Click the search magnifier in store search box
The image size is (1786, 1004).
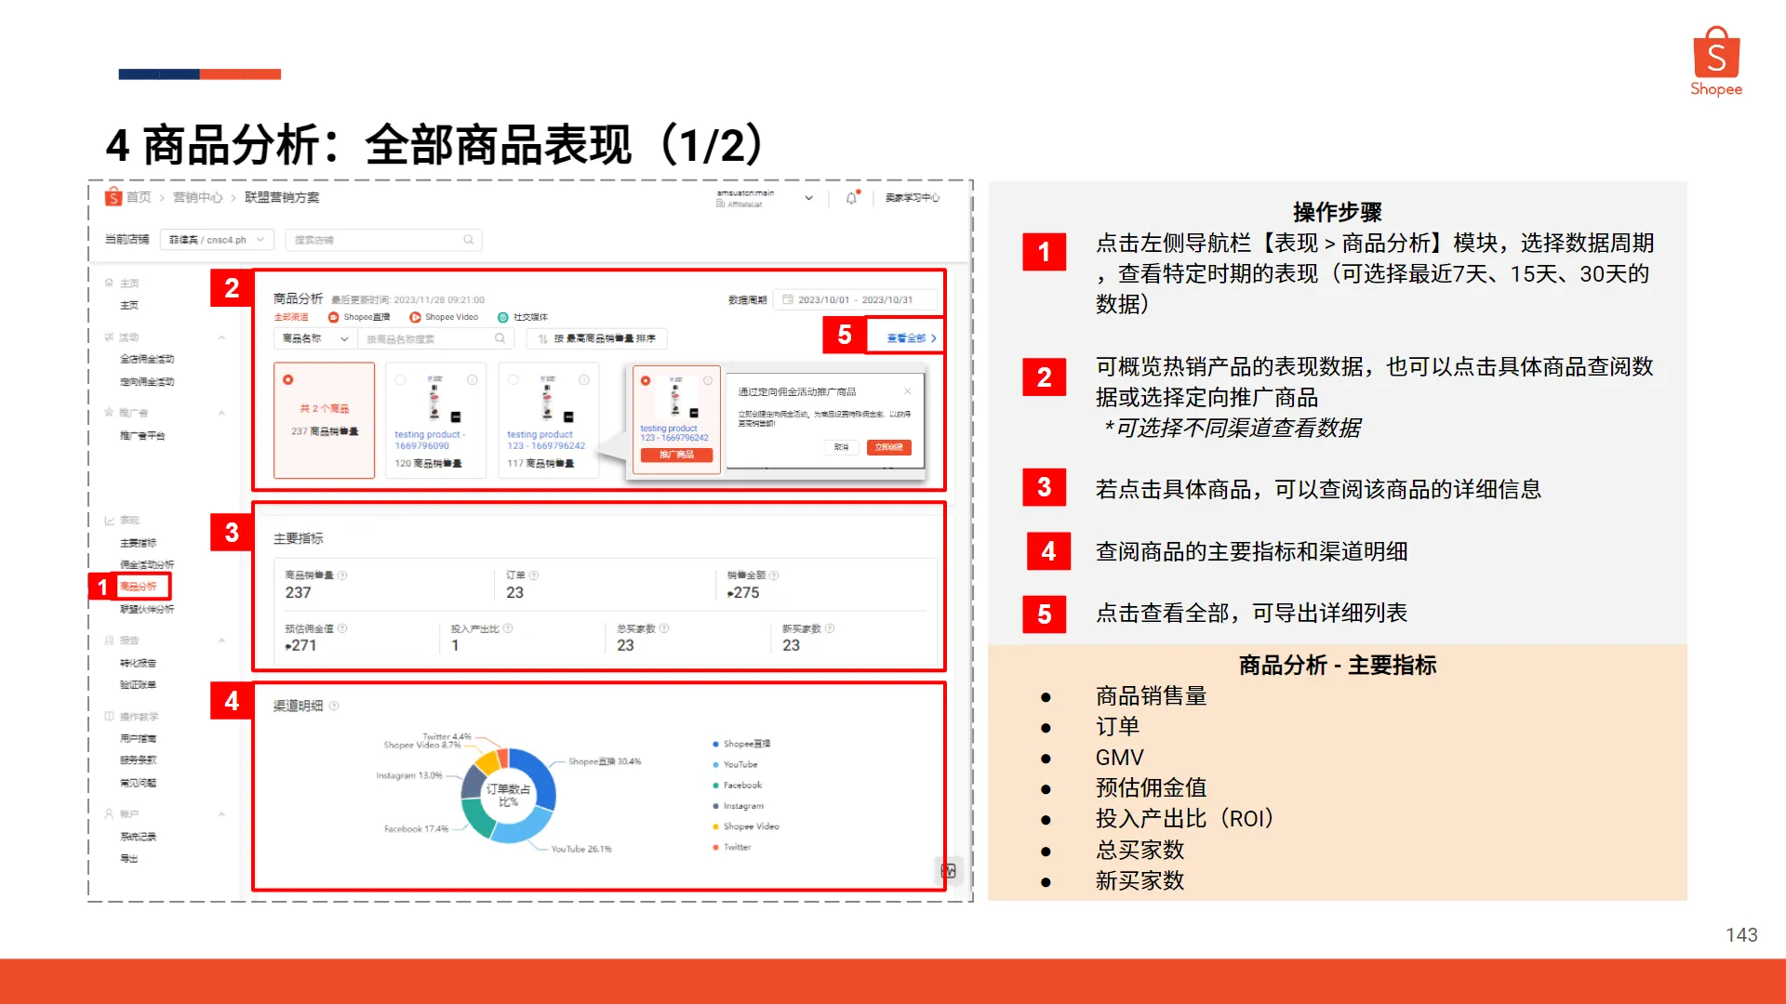point(468,240)
